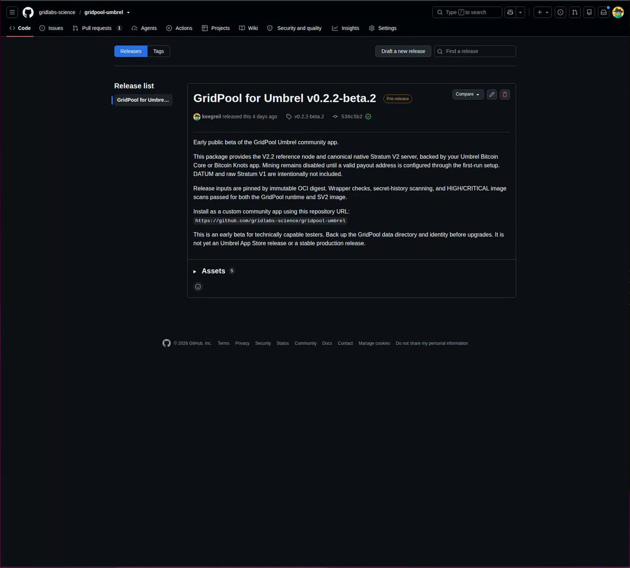Open the gridpool-umbrel repository dropdown arrow

[x=128, y=13]
